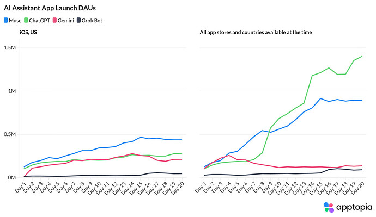Click Day 20 label on right chart
The width and height of the screenshot is (376, 217).
(x=357, y=188)
